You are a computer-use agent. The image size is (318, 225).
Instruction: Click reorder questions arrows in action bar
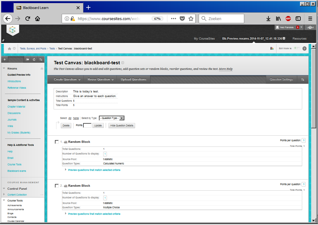(303, 79)
